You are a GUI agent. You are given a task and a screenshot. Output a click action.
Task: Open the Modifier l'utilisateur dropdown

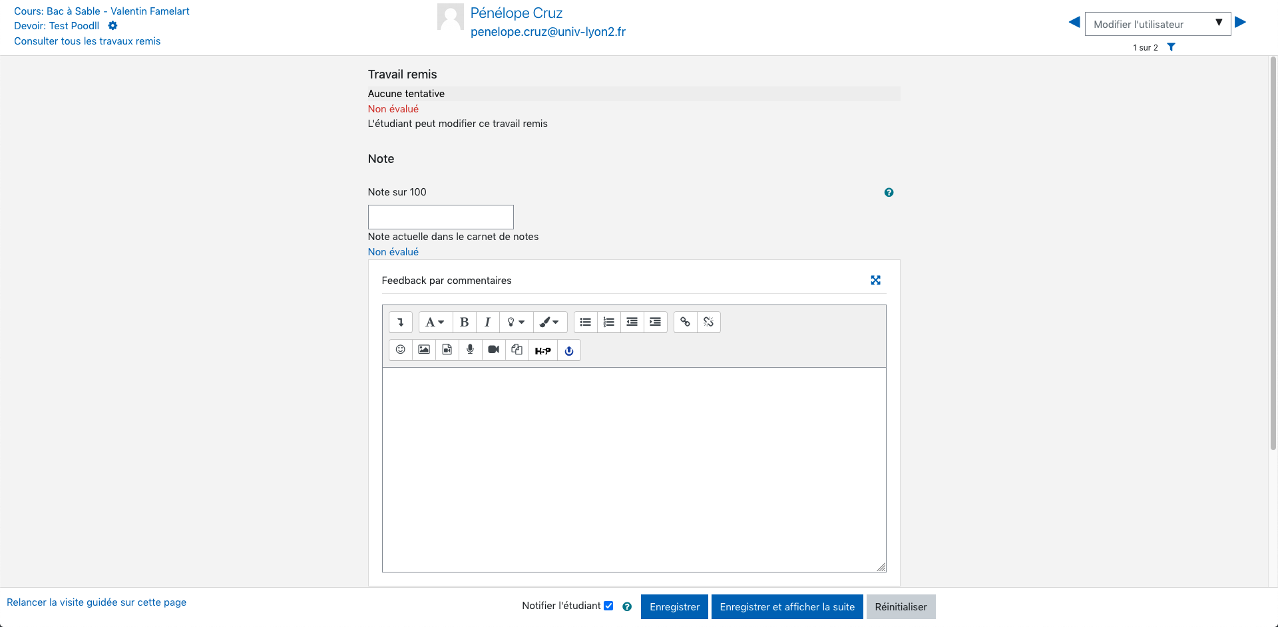(x=1158, y=23)
